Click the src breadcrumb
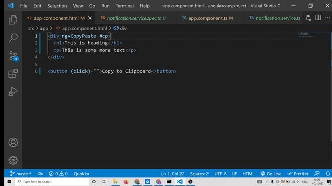This screenshot has width=332, height=186. pyautogui.click(x=31, y=28)
